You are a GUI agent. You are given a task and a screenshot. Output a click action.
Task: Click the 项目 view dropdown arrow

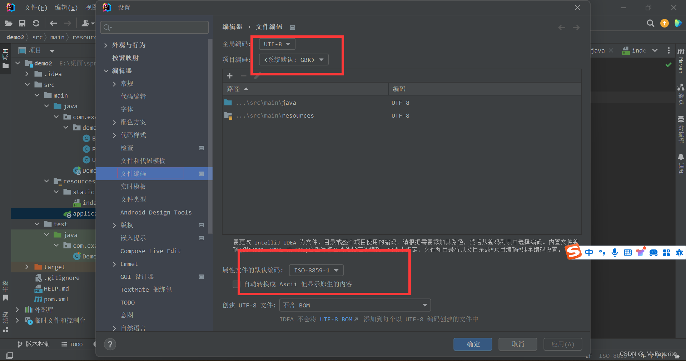(x=52, y=51)
